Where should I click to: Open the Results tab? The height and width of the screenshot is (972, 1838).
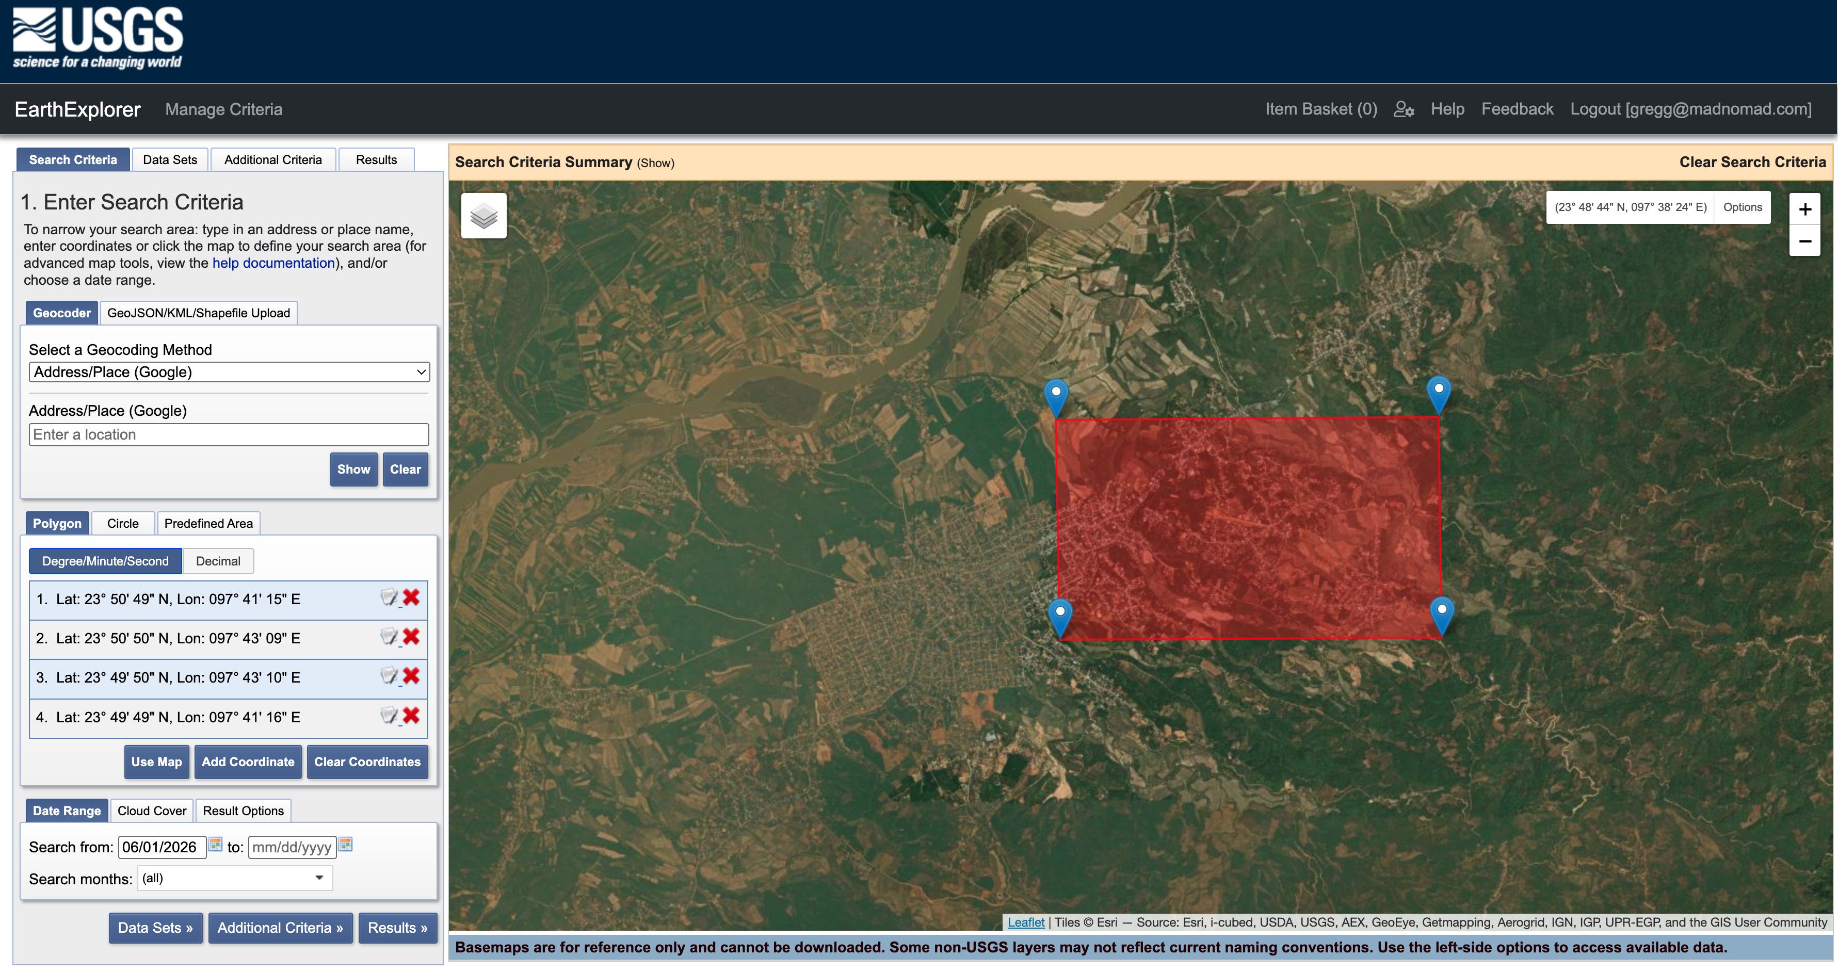(376, 160)
